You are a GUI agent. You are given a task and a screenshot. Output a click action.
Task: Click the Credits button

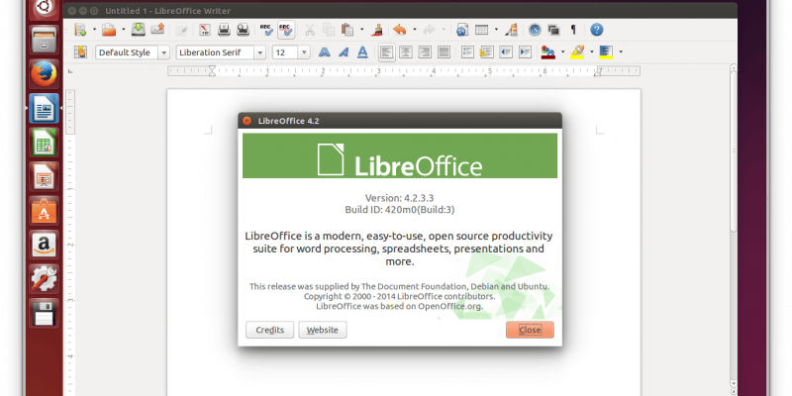coord(269,330)
